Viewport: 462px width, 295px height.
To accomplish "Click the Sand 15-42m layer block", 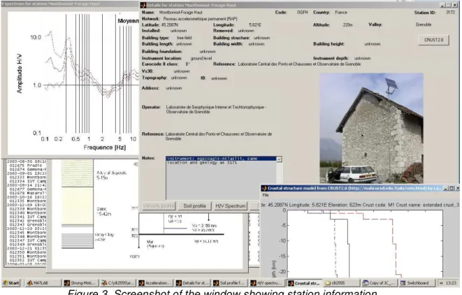I will coord(78,206).
